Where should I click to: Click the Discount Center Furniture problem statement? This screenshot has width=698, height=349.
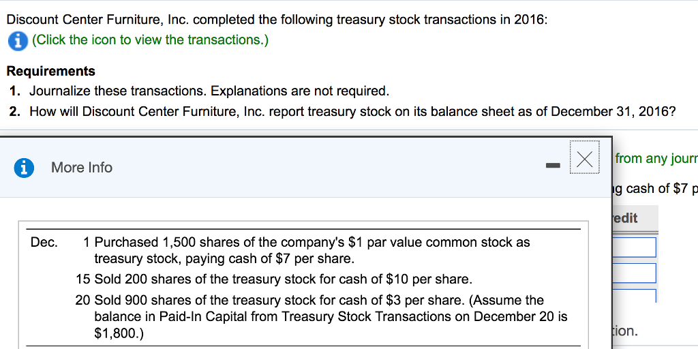[x=277, y=19]
